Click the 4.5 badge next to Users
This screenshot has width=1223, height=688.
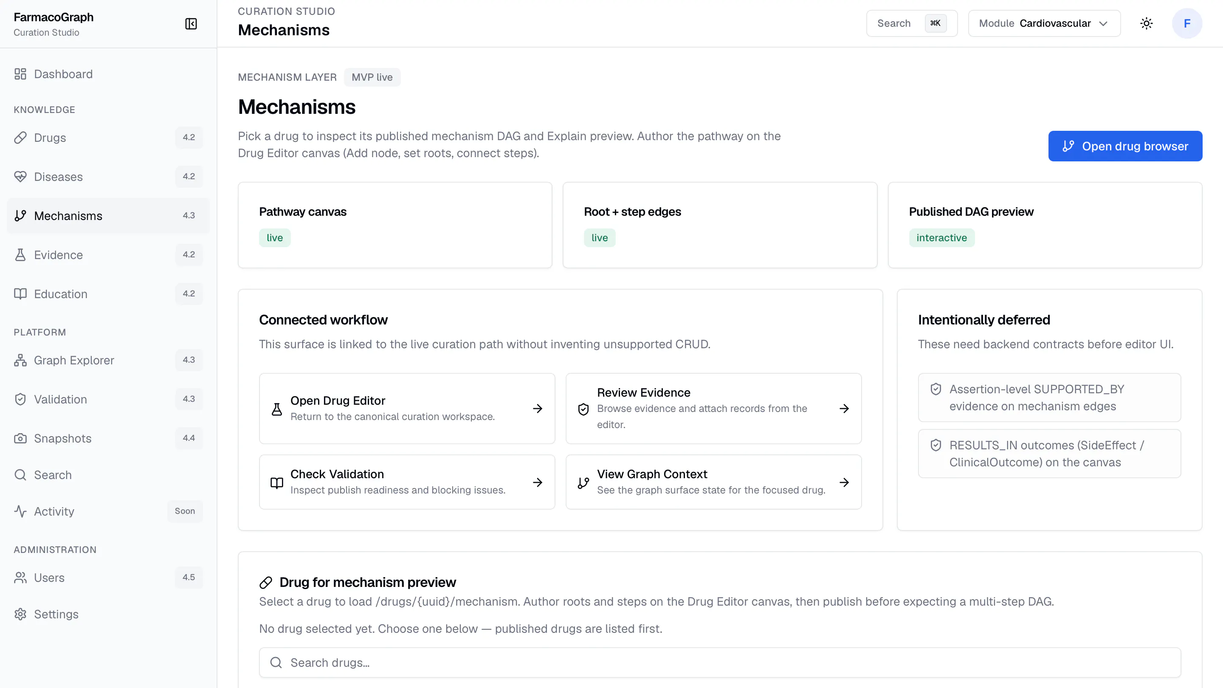[189, 578]
